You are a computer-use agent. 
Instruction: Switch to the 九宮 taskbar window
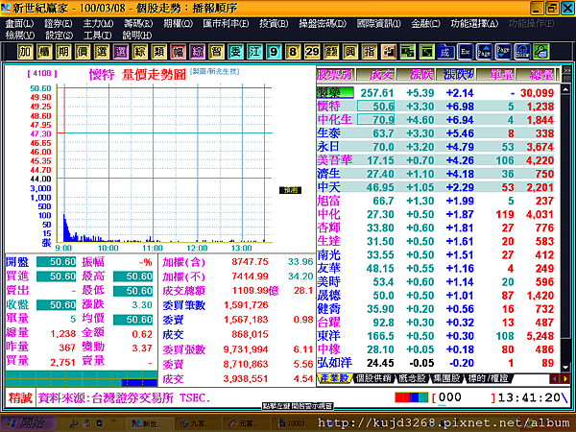pyautogui.click(x=197, y=423)
